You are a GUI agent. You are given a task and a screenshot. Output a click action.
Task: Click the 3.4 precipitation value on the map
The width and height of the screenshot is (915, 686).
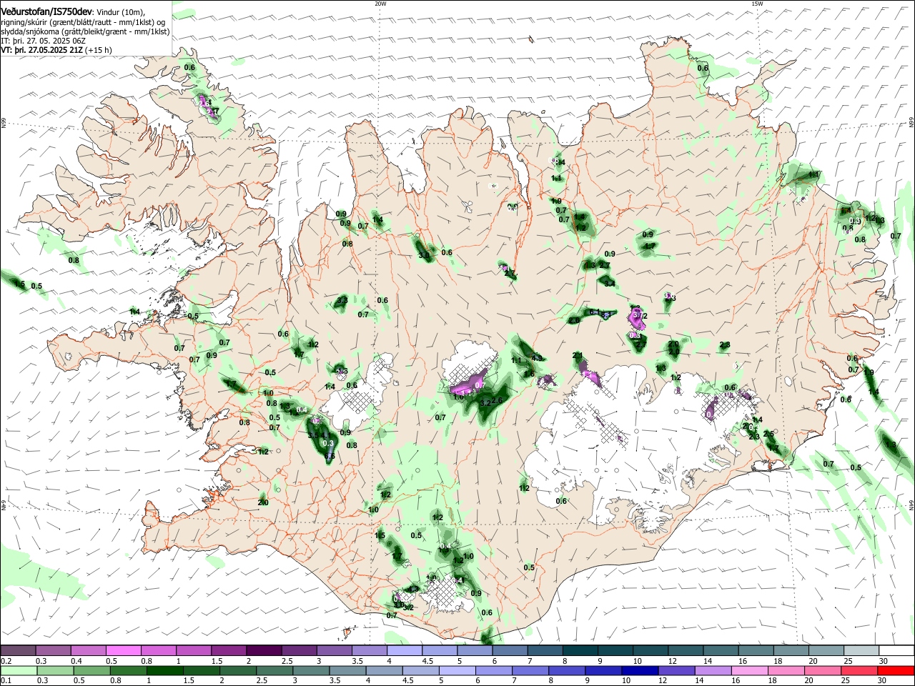point(610,284)
